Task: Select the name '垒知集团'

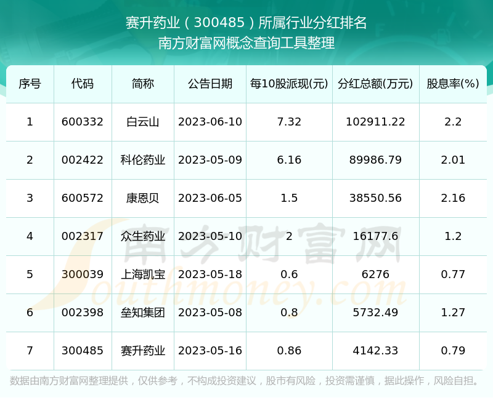Action: coord(143,313)
